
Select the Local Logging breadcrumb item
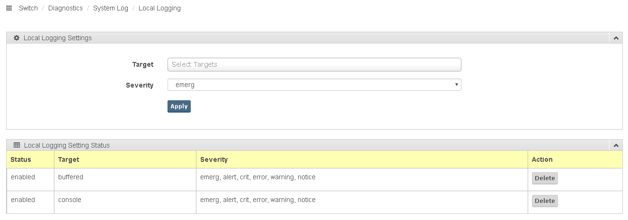(x=159, y=8)
